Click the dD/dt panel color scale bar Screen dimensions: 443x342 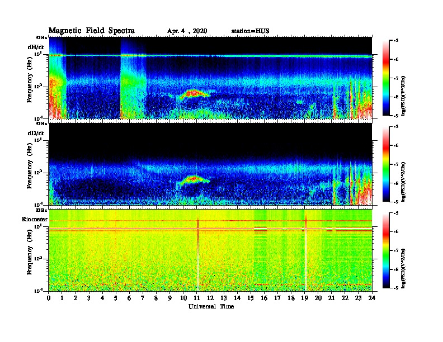(386, 164)
